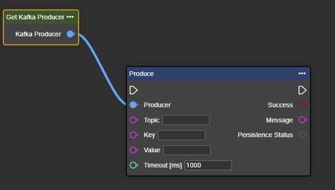
Task: Click the green Timeout input pin
Action: click(x=133, y=165)
